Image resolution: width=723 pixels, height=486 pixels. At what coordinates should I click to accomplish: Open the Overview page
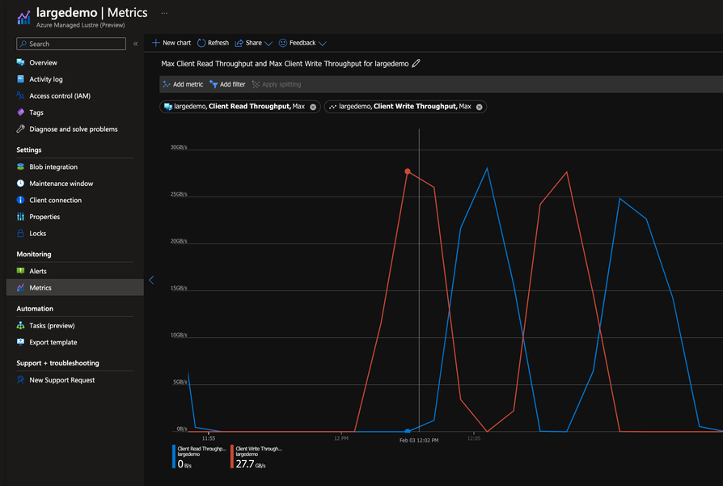(x=44, y=63)
